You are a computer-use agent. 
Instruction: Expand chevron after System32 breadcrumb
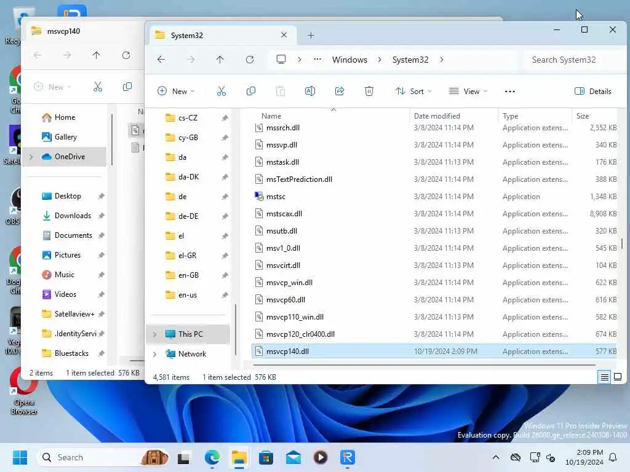tap(442, 60)
